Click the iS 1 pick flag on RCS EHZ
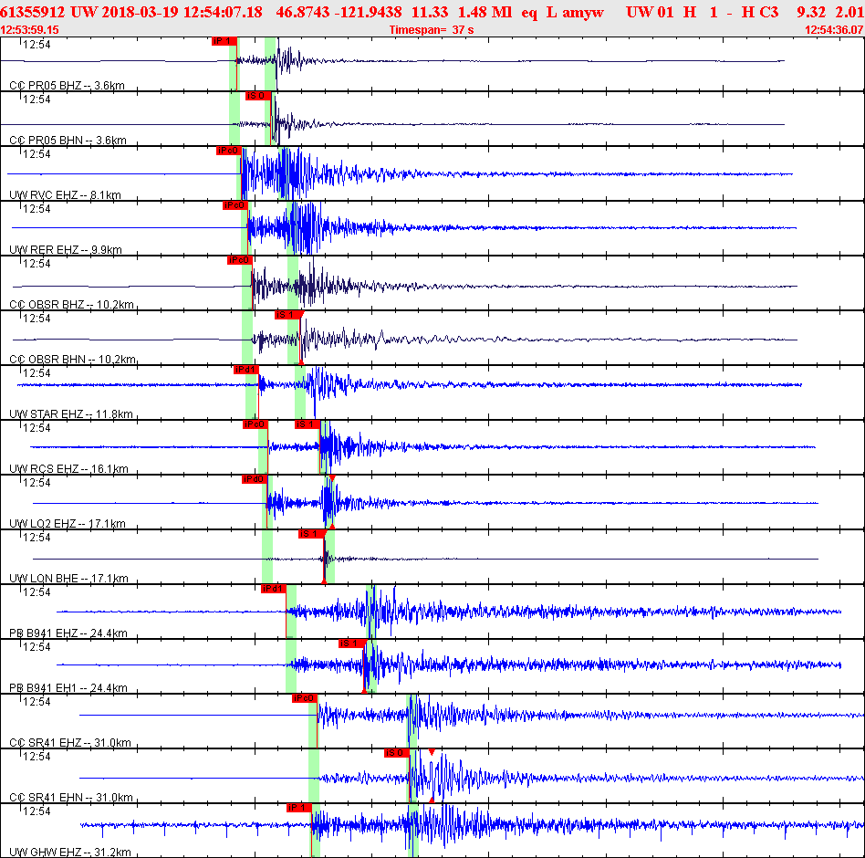865x858 pixels. point(307,424)
